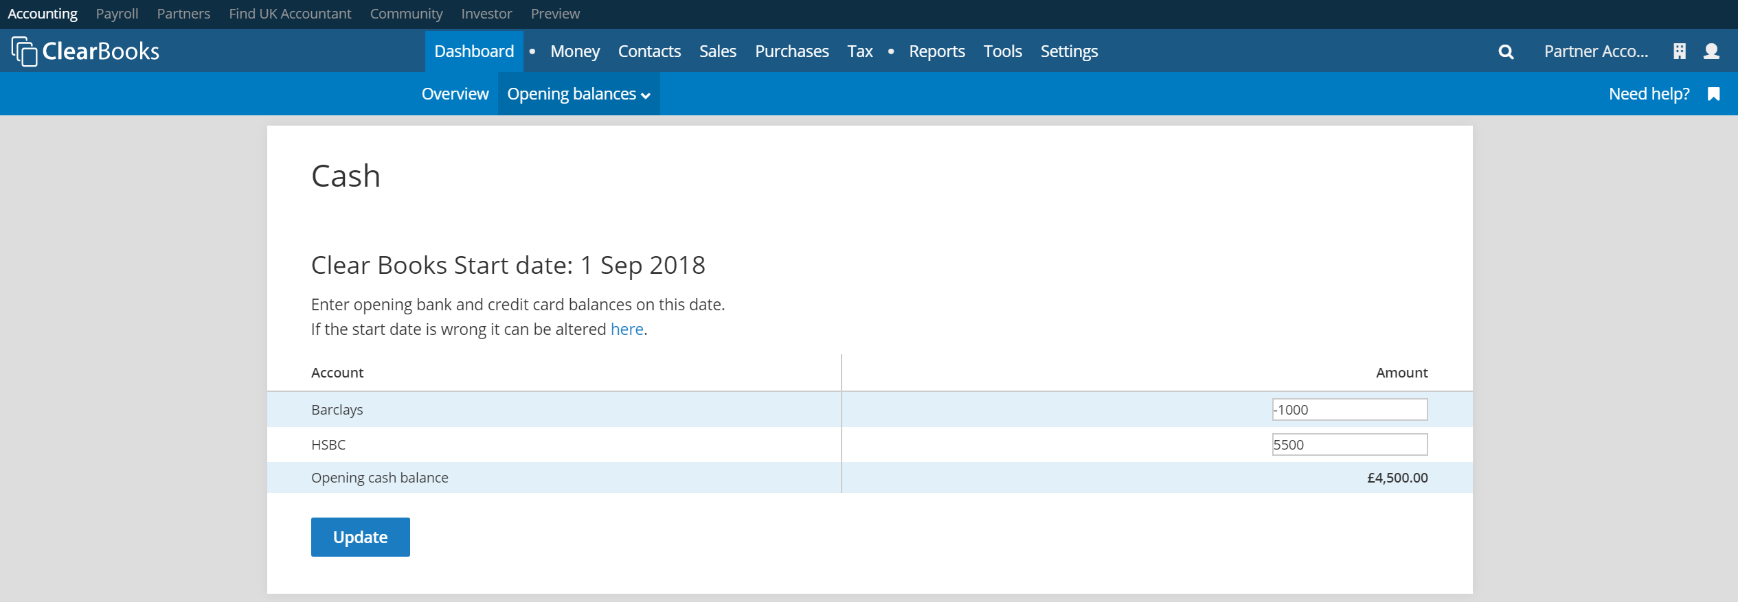
Task: Click the Accounting top link
Action: click(43, 14)
